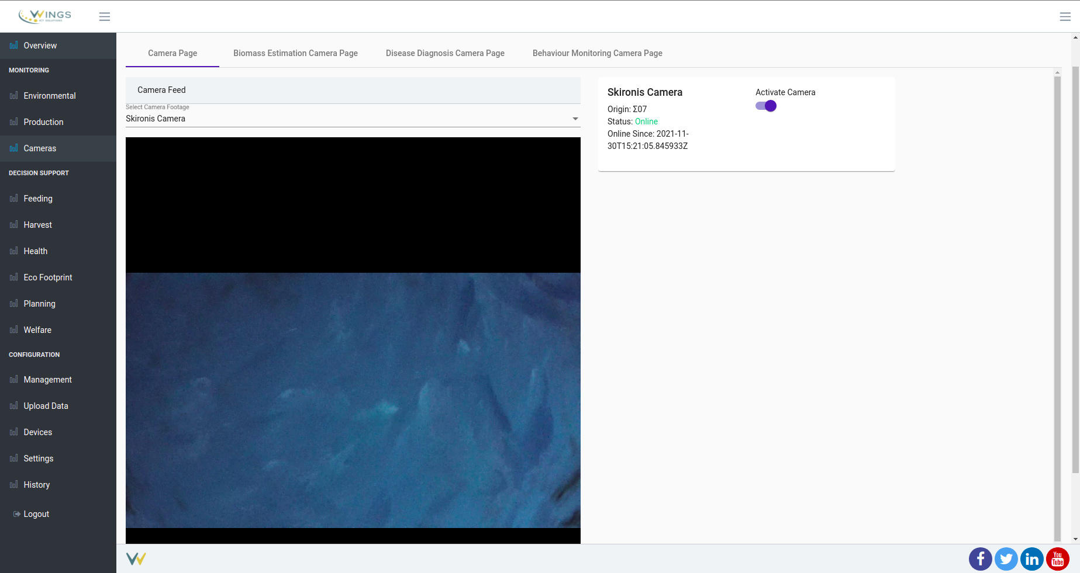Click the Wings logo in header
The height and width of the screenshot is (573, 1080).
tap(45, 16)
